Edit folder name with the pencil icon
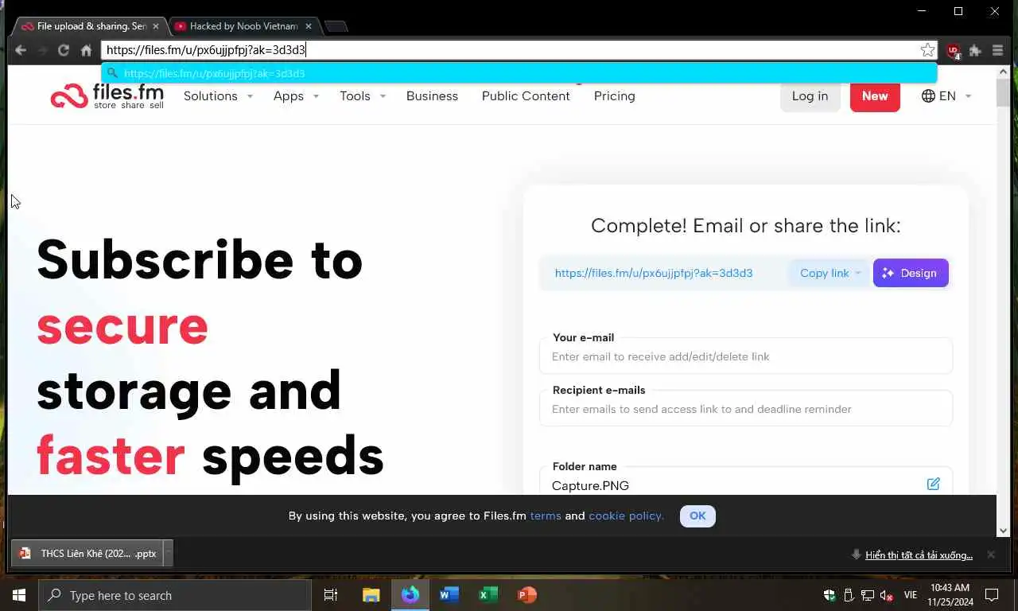Image resolution: width=1018 pixels, height=611 pixels. [933, 484]
